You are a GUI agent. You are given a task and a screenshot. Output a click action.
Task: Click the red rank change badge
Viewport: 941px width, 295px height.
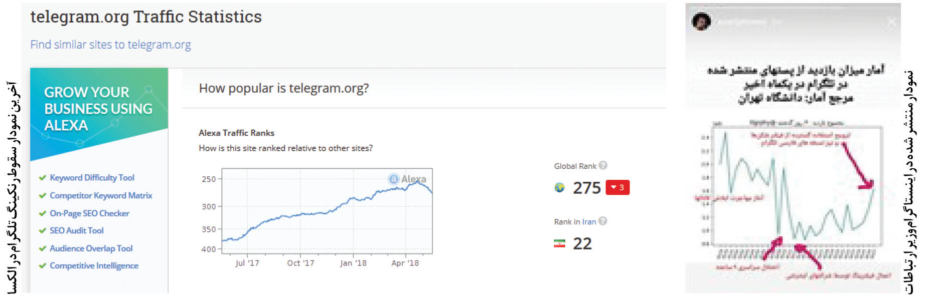pos(617,187)
